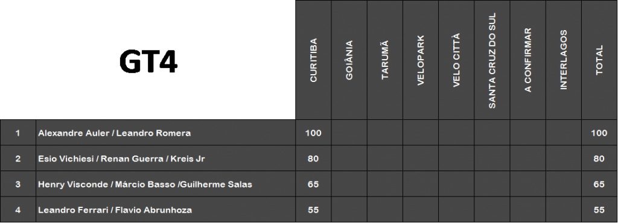Select the Curitiba cell showing 100
The width and height of the screenshot is (618, 223).
[313, 133]
